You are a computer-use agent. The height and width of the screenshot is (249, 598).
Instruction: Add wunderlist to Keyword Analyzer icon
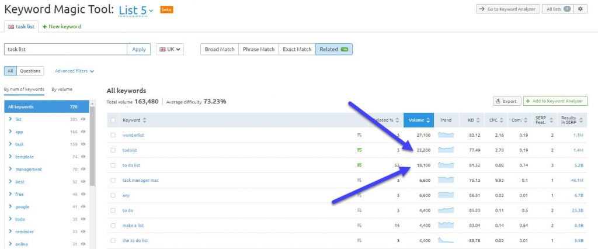point(359,135)
